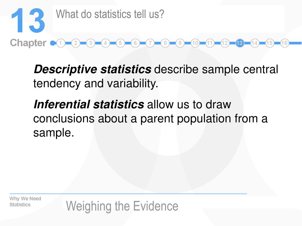302x226 pixels.
Task: Select highlighted chapter 13 marker
Action: pyautogui.click(x=239, y=43)
